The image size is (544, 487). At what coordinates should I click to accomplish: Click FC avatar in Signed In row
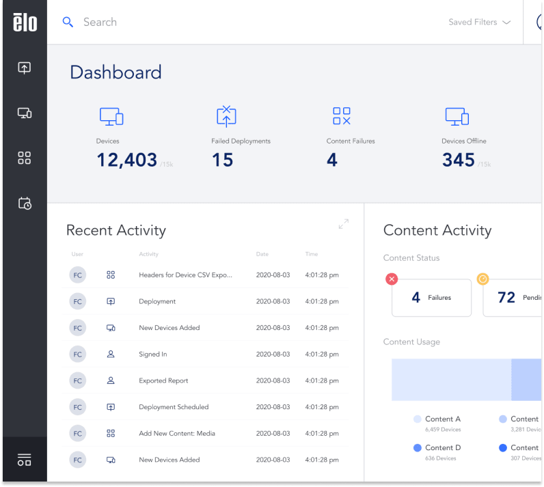point(78,354)
